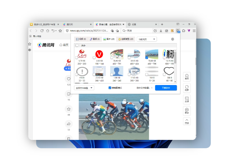Viewport: 234px width, 156px height.
Task: Click the screenshot camera icon
Action: (167, 31)
